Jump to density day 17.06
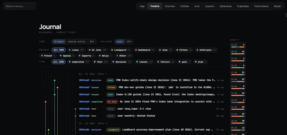This screenshot has height=135, width=287. pyautogui.click(x=238, y=73)
